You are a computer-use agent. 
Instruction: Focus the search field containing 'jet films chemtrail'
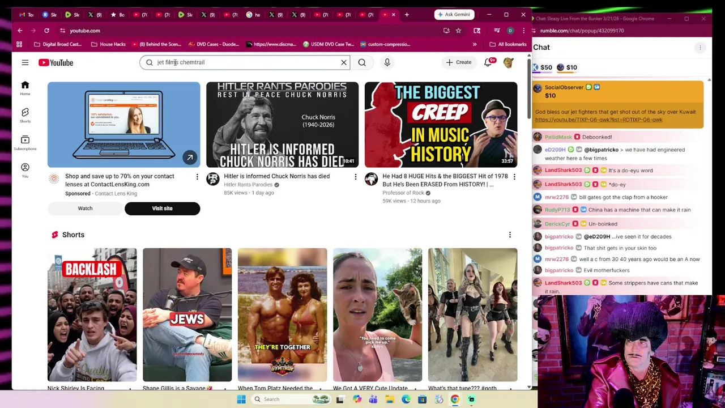245,62
